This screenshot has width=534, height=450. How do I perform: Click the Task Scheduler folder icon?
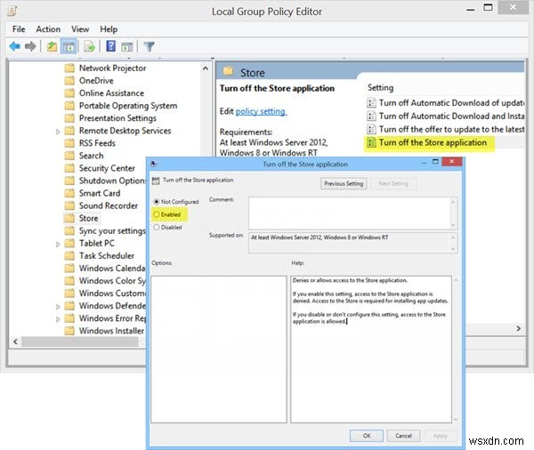point(69,255)
